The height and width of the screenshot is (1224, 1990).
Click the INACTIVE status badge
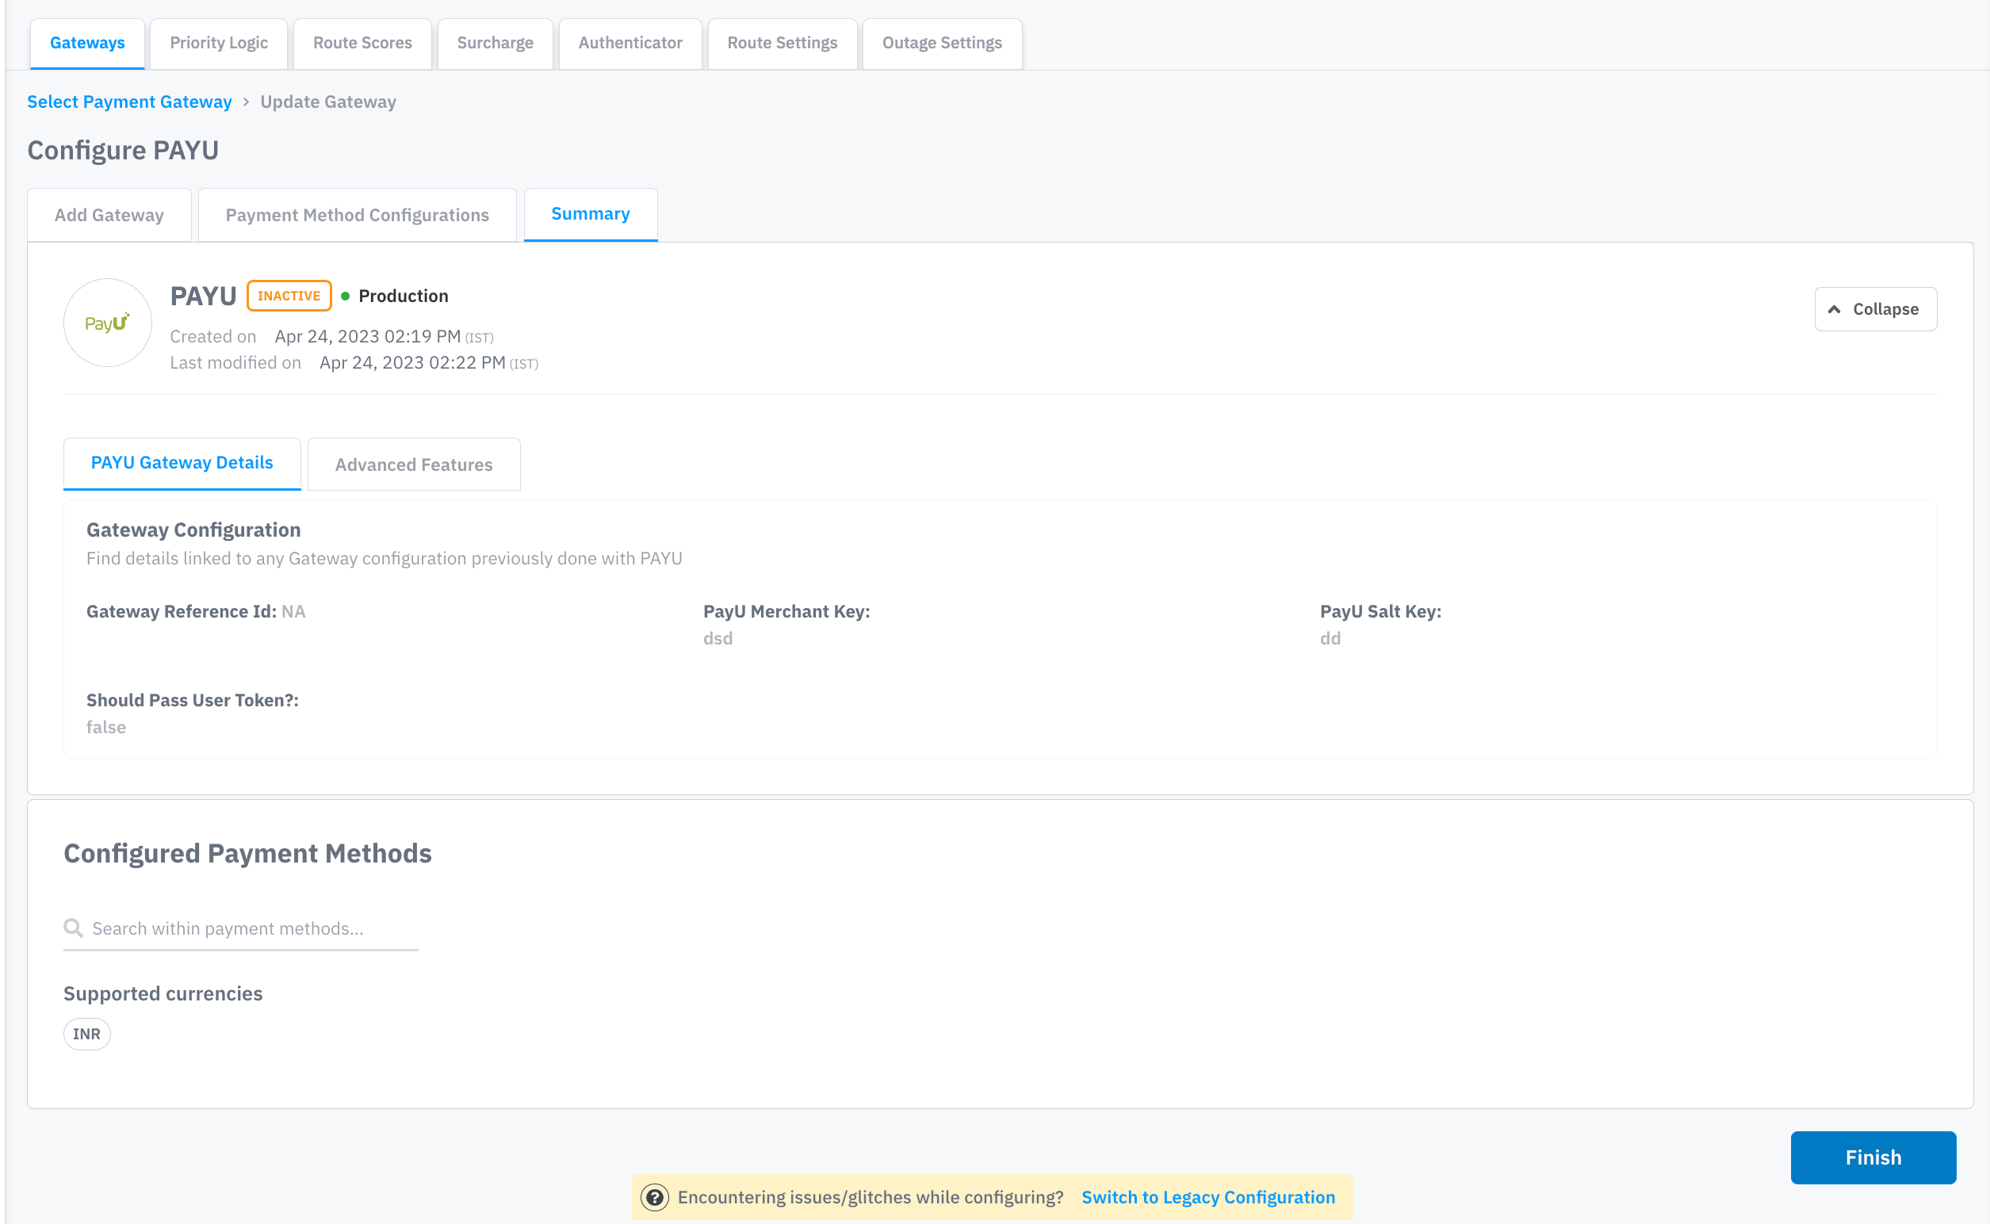click(x=289, y=296)
